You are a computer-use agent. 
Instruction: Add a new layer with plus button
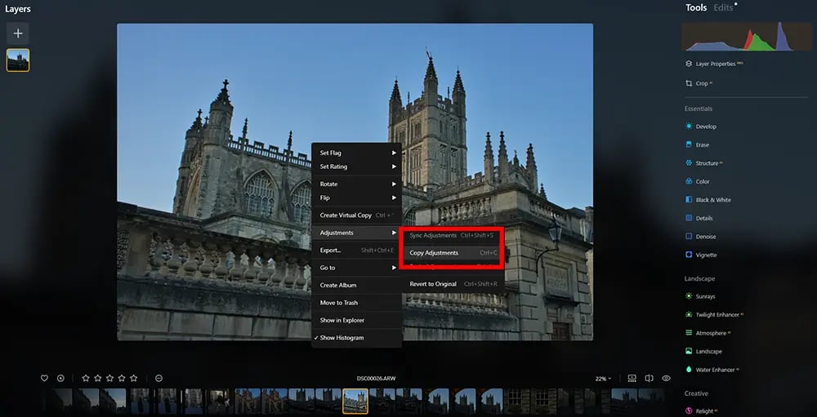click(x=18, y=33)
